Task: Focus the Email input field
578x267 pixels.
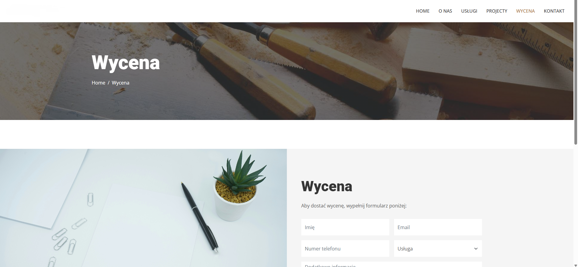Action: pos(438,227)
